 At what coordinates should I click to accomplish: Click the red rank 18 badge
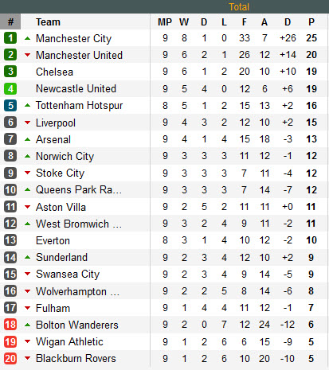point(10,325)
